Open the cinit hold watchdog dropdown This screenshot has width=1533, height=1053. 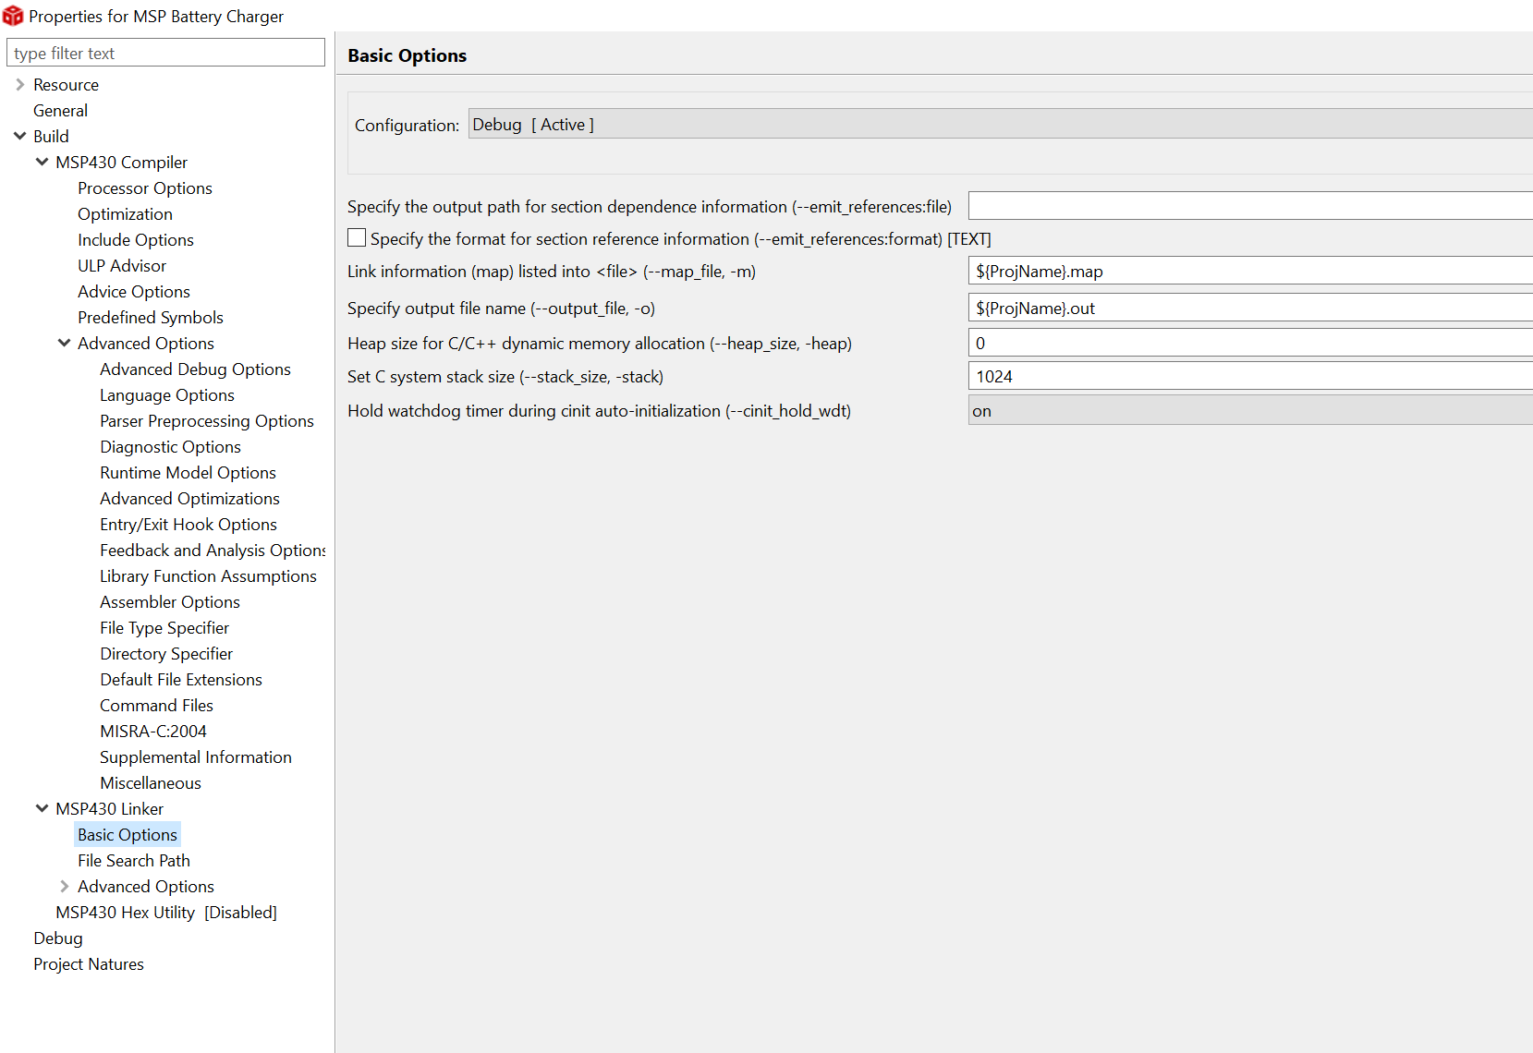pos(1247,411)
